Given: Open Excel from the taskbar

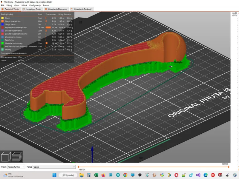Looking at the screenshot, I should click(96, 175).
